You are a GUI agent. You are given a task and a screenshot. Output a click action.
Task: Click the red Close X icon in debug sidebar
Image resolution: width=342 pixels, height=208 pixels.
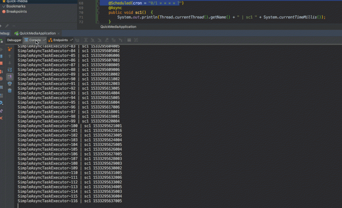1,118
